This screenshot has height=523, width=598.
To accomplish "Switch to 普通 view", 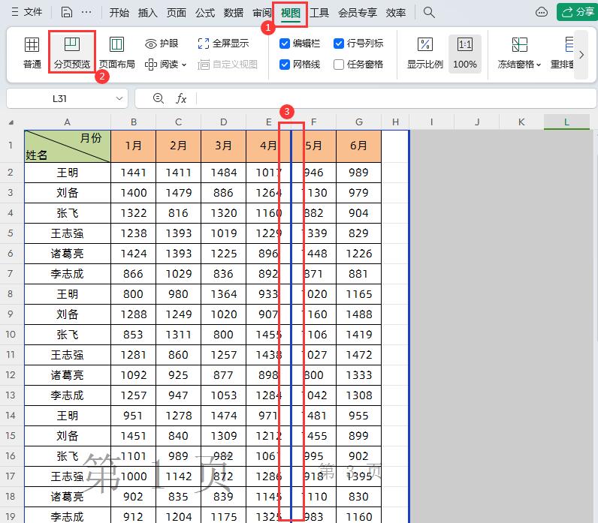I will coord(32,53).
